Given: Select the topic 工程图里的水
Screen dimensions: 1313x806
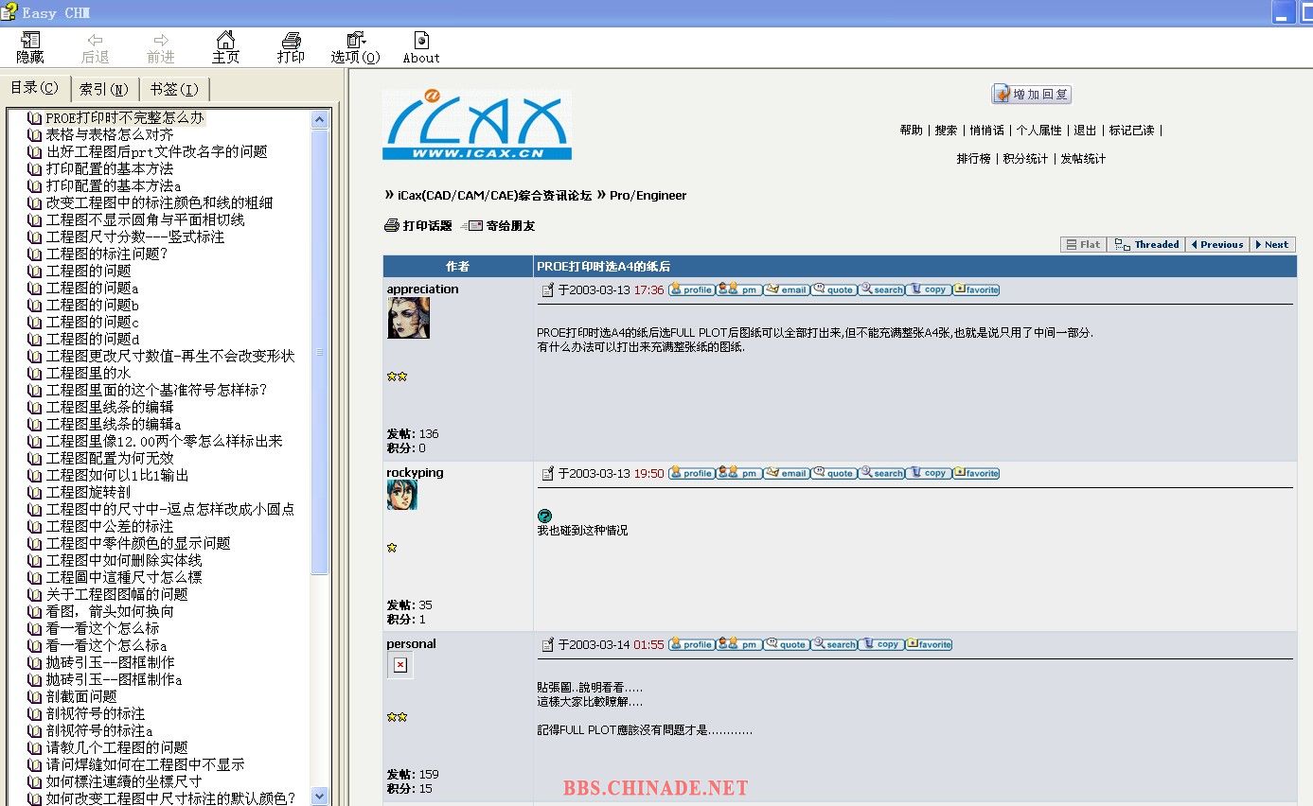Looking at the screenshot, I should point(89,373).
